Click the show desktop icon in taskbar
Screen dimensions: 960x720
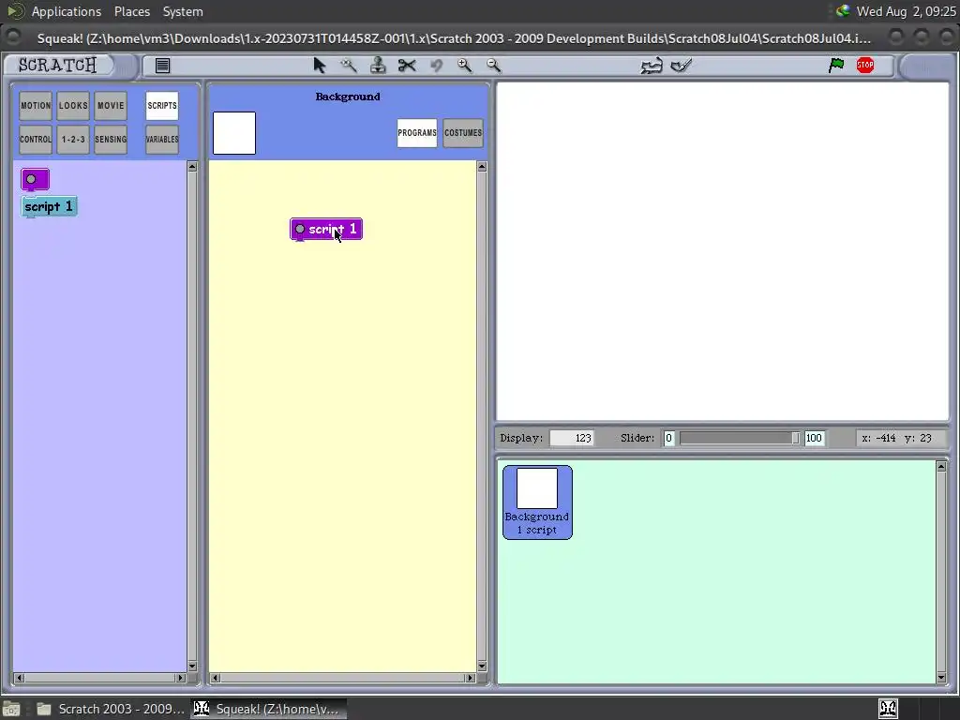tap(11, 709)
